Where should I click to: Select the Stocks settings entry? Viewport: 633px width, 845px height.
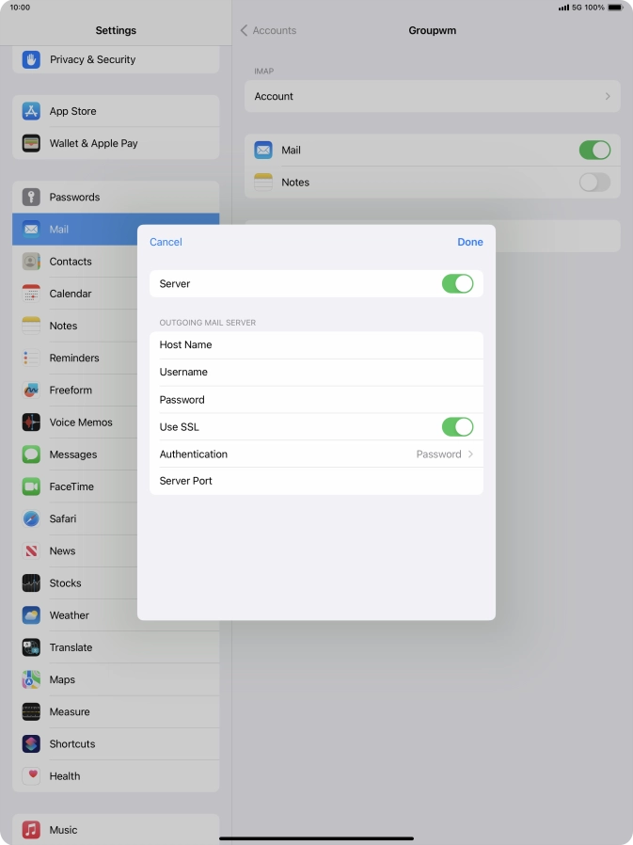[66, 583]
